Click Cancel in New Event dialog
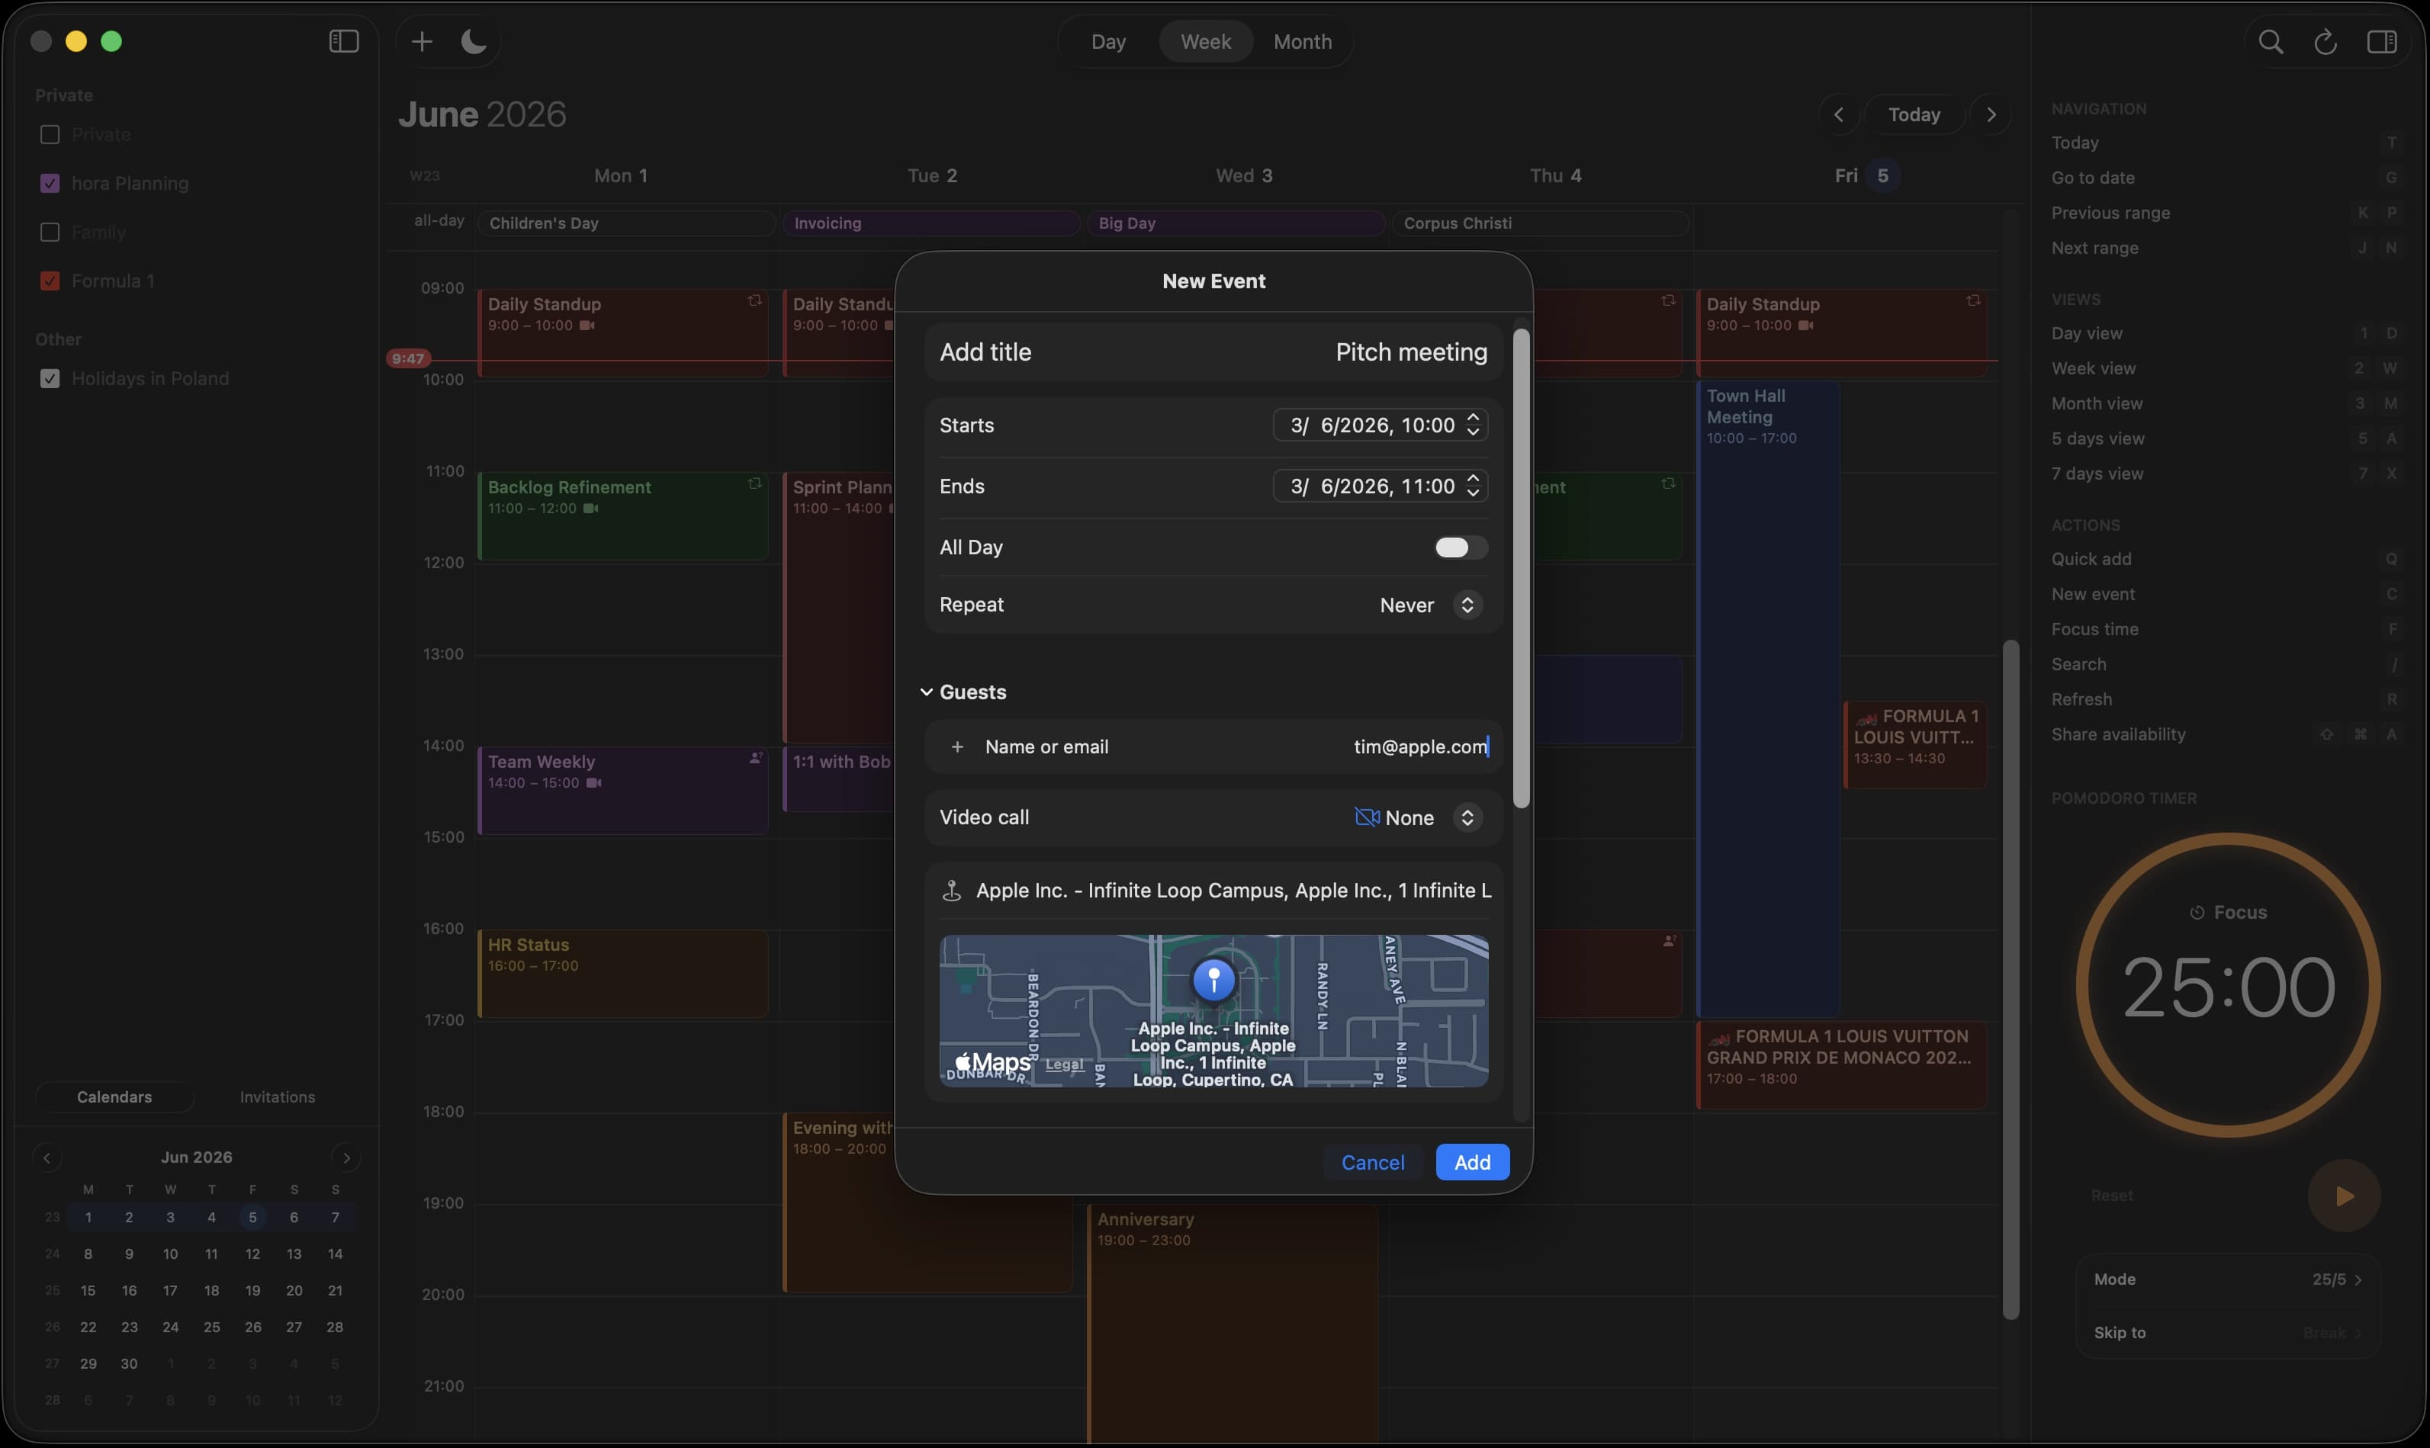The width and height of the screenshot is (2430, 1448). coord(1372,1162)
